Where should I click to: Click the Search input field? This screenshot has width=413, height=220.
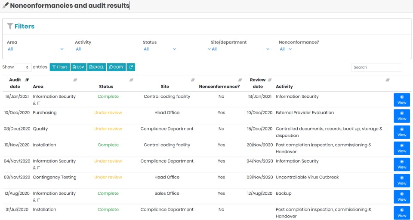point(377,67)
